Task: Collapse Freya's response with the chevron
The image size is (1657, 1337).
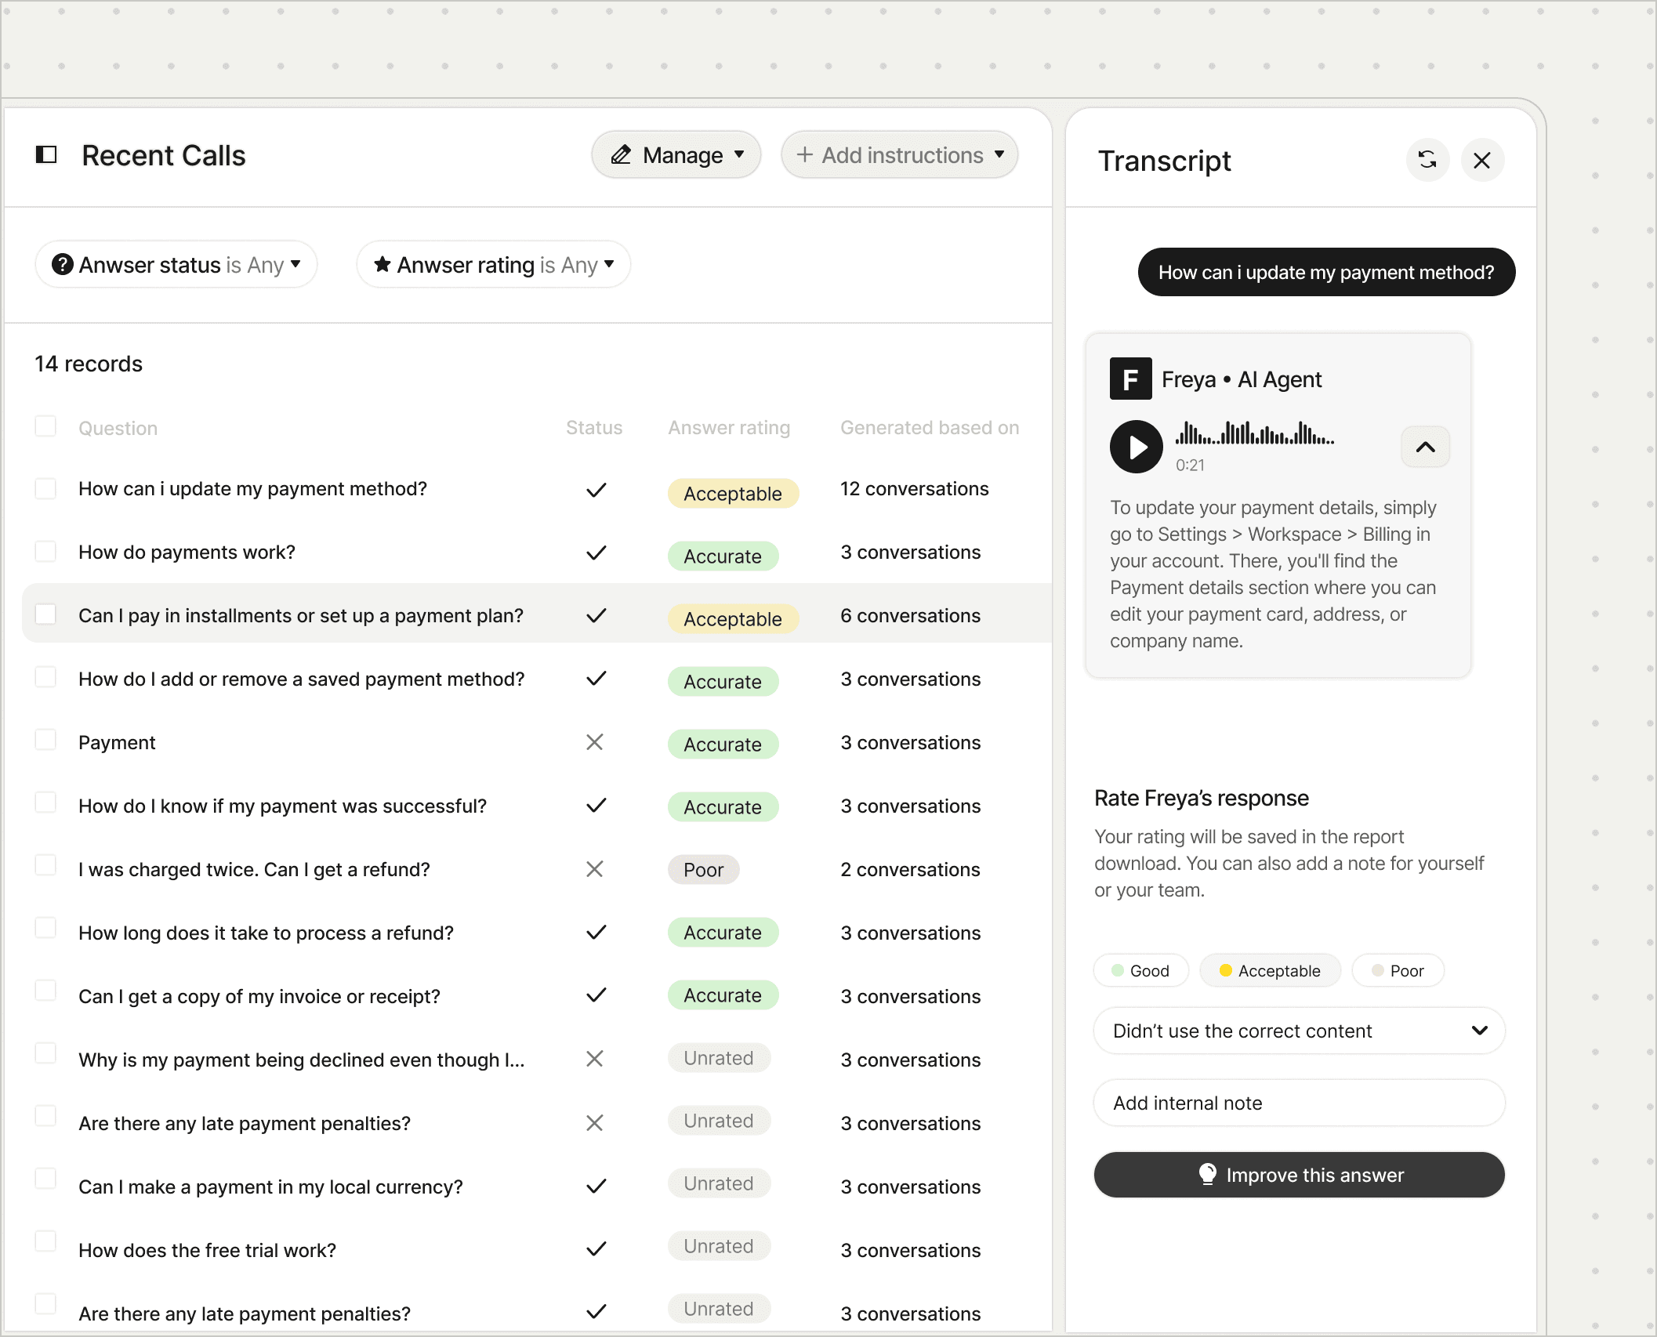Action: 1425,447
